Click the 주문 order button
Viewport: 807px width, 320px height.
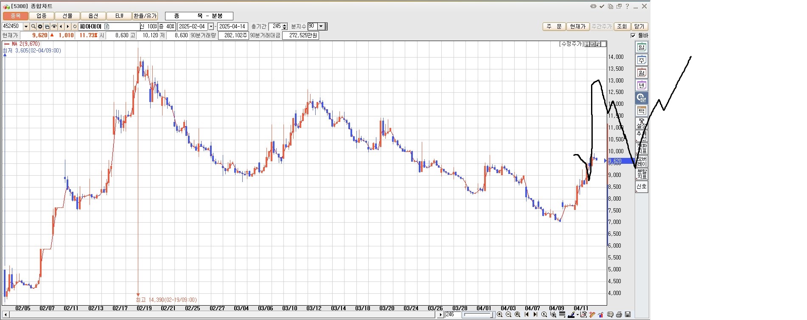(x=554, y=26)
